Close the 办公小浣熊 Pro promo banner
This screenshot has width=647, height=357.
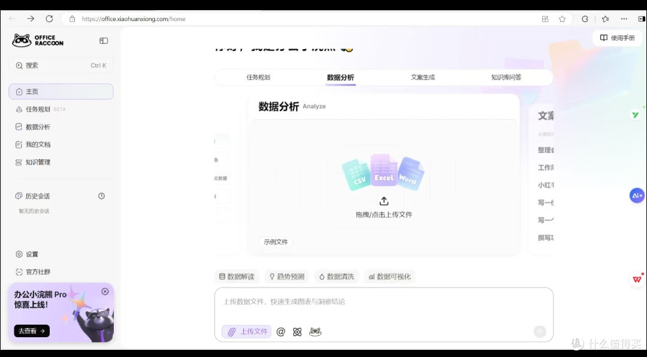point(105,291)
